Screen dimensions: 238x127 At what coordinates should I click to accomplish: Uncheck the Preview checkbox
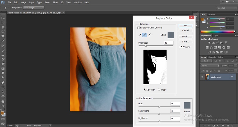181,47
